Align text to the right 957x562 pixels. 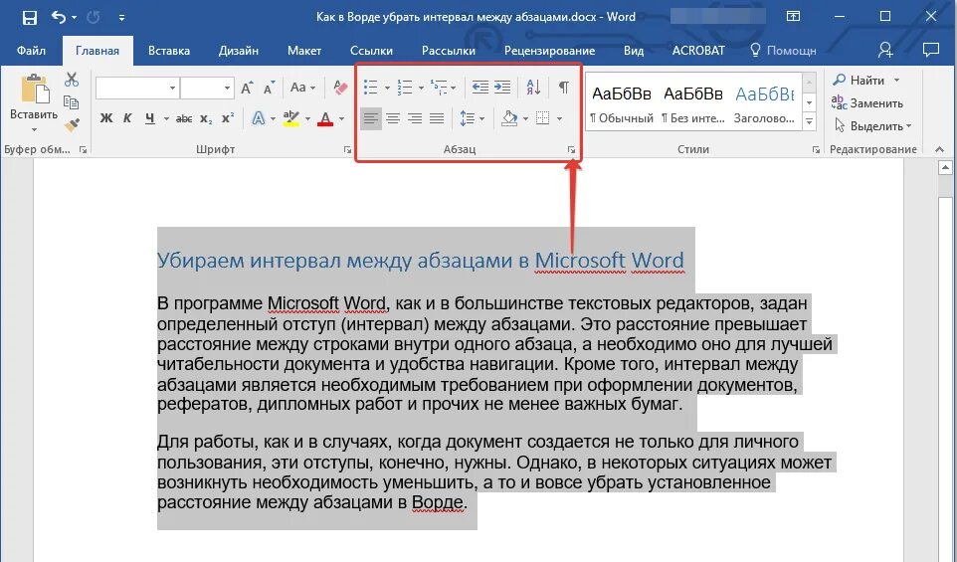pyautogui.click(x=415, y=118)
